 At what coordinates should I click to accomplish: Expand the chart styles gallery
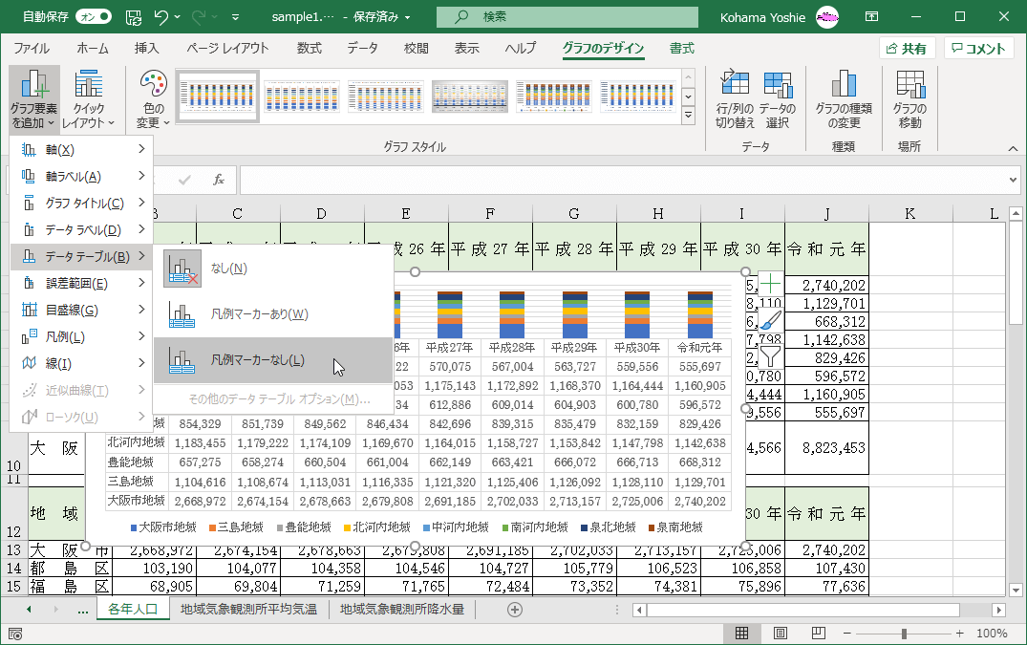[688, 116]
